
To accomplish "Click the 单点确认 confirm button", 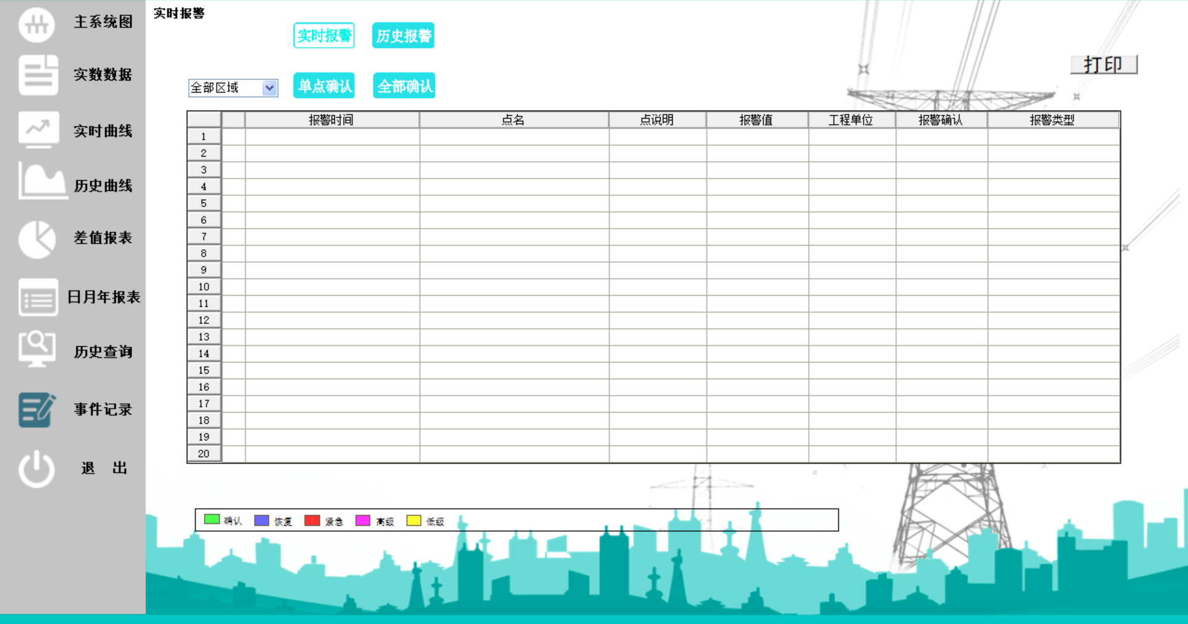I will click(x=324, y=85).
